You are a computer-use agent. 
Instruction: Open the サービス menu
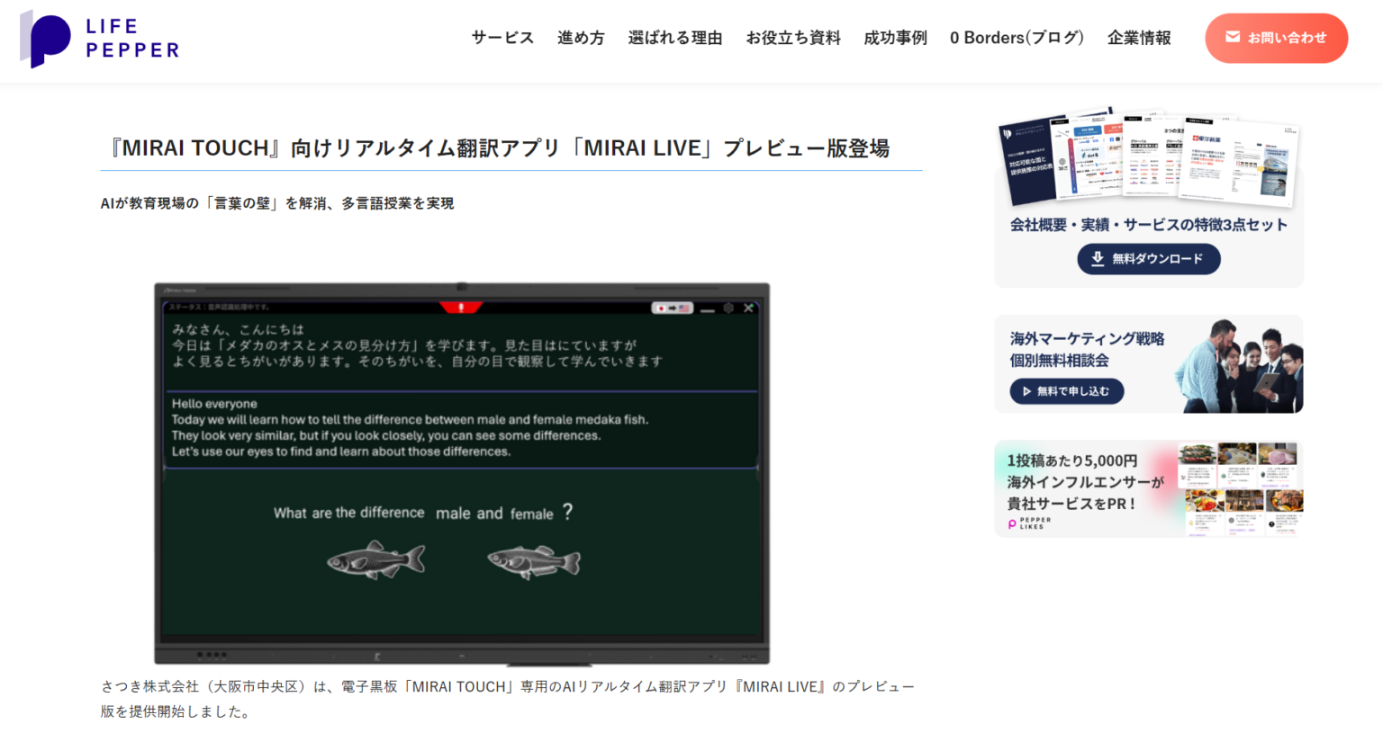tap(502, 38)
